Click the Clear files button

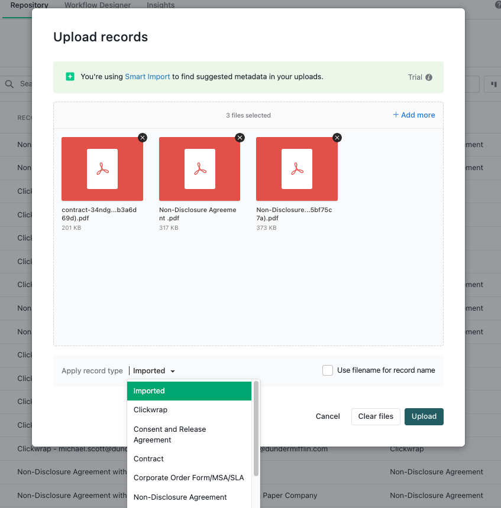coord(376,416)
